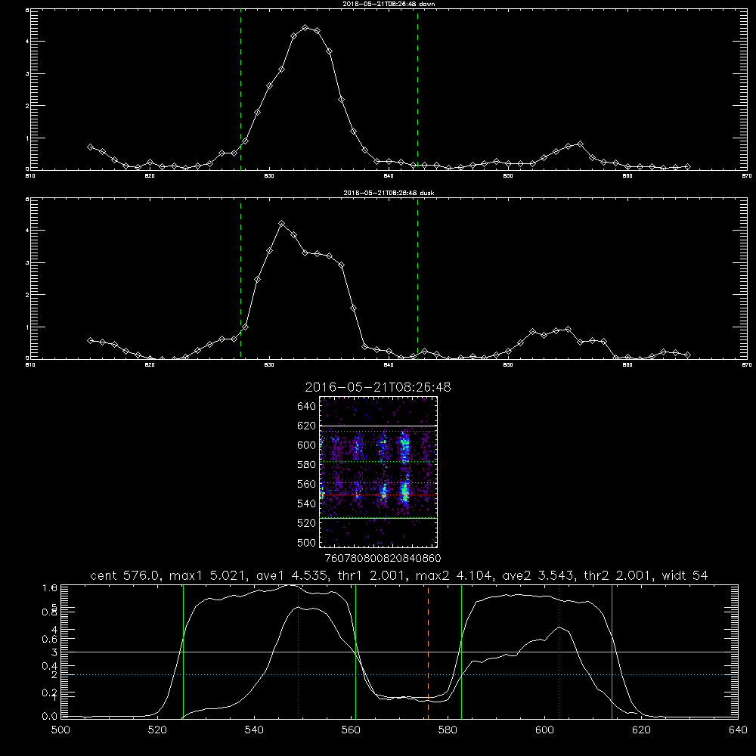Click the horizontal dotted threshold line in bottom plot
The height and width of the screenshot is (756, 756).
coord(399,674)
